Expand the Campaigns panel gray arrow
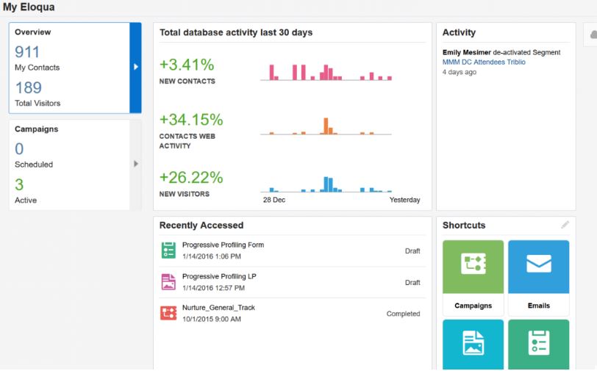Viewport: 597px width, 371px height. pos(135,164)
